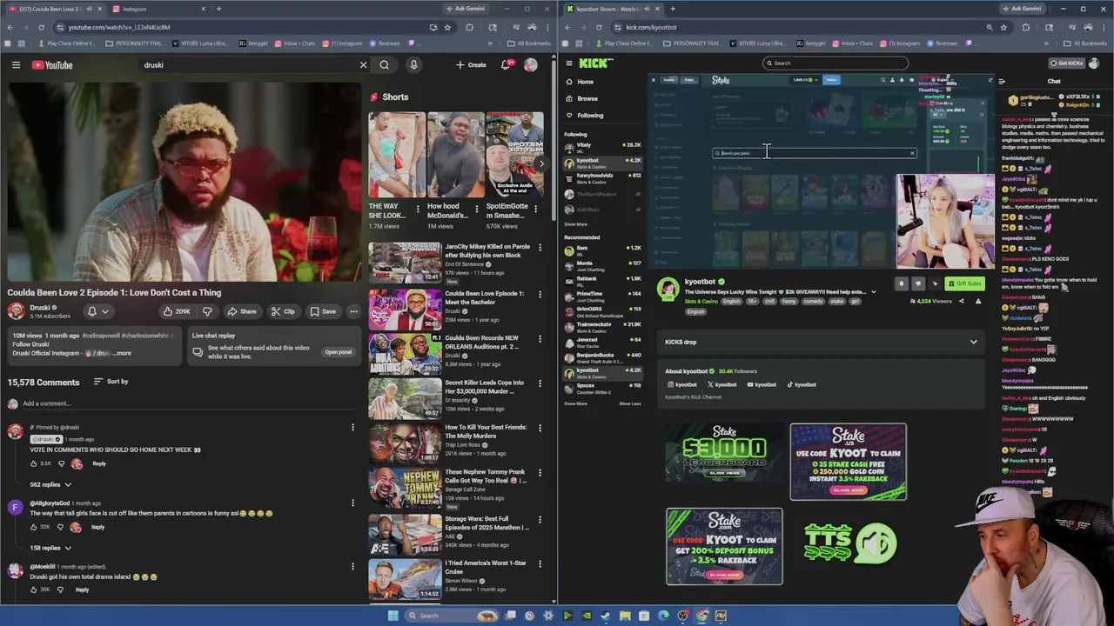Go to Kick Home
The height and width of the screenshot is (626, 1114).
[x=585, y=82]
